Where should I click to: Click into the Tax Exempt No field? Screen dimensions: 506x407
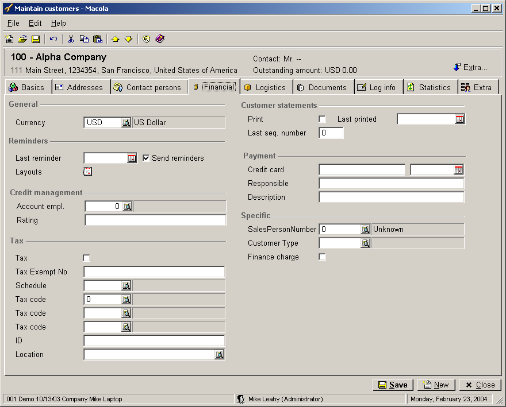pos(154,272)
